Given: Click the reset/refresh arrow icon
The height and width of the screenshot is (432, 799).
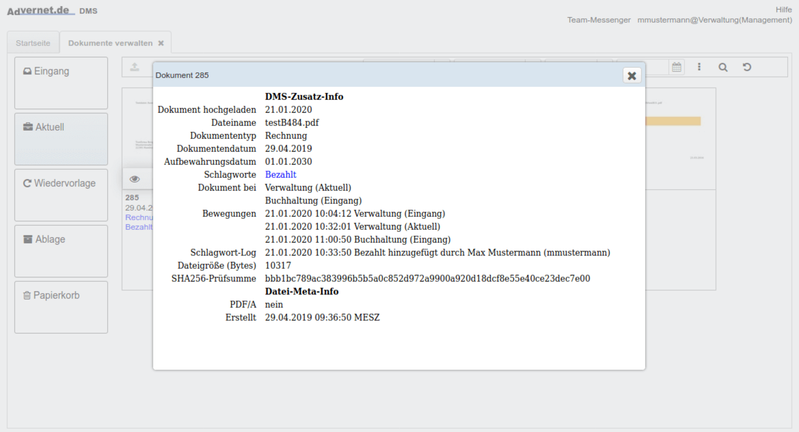Looking at the screenshot, I should tap(747, 67).
